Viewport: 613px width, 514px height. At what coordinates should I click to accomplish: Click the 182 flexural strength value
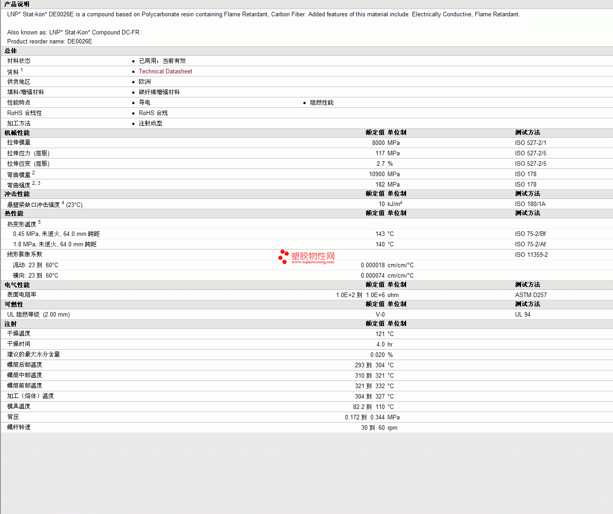tap(380, 184)
